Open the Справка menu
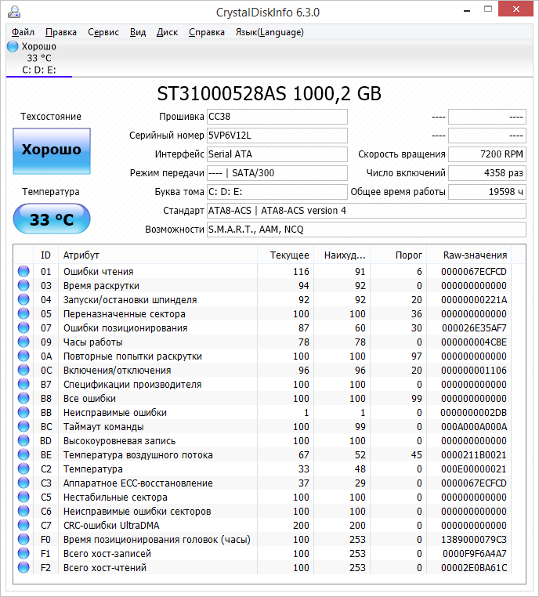 tap(207, 32)
